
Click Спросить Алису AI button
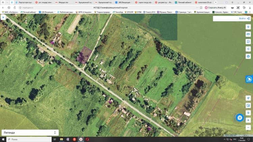pyautogui.click(x=216, y=7)
